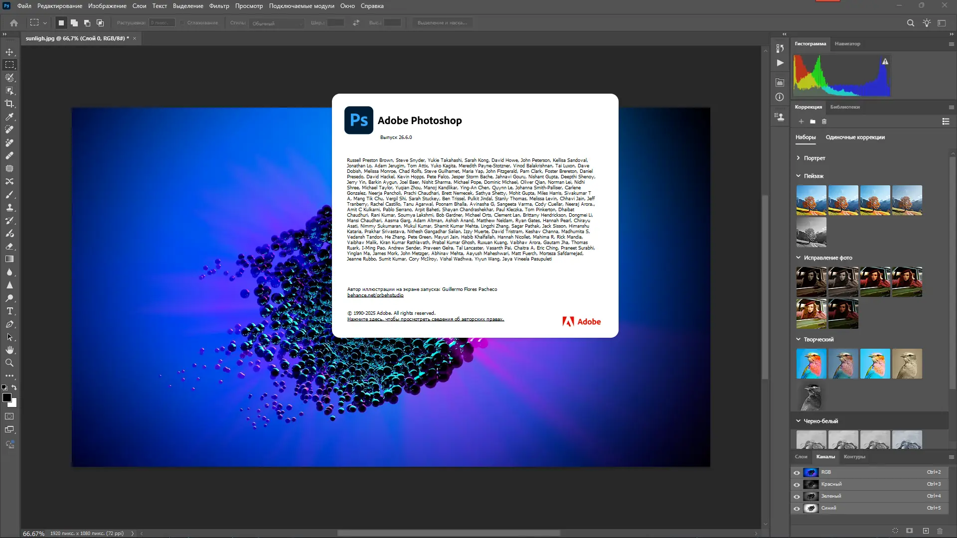Grab the Hand tool
This screenshot has height=538, width=957.
tap(10, 350)
